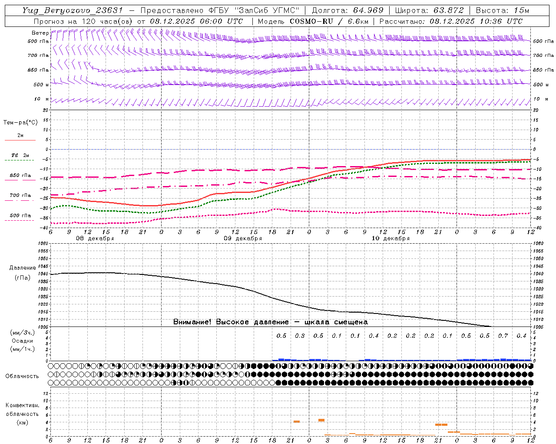Select the elevation text Высота: 15м
This screenshot has width=556, height=444.
502,10
